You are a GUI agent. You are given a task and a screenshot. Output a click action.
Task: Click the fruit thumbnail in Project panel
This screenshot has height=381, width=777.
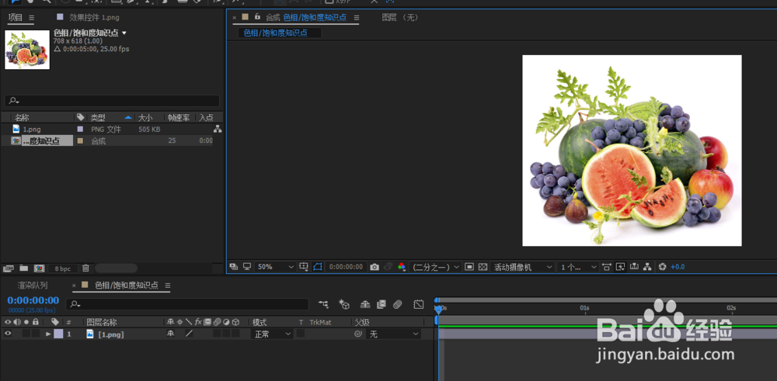point(27,50)
